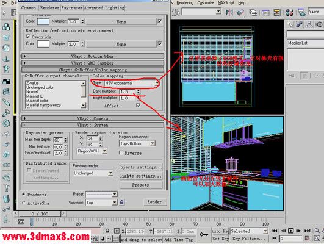Select the Hierarchy panel icon

coord(309,24)
